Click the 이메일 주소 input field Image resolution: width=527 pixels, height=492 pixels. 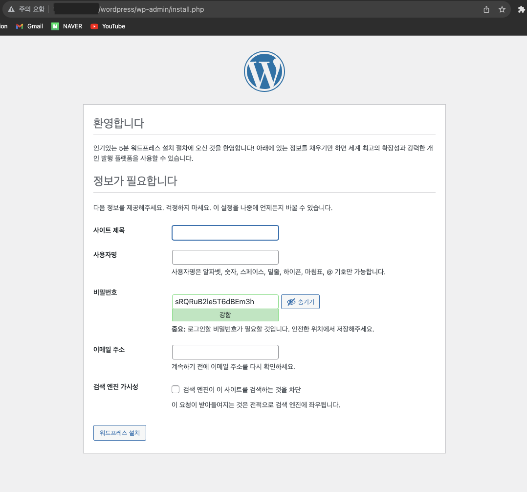point(225,352)
